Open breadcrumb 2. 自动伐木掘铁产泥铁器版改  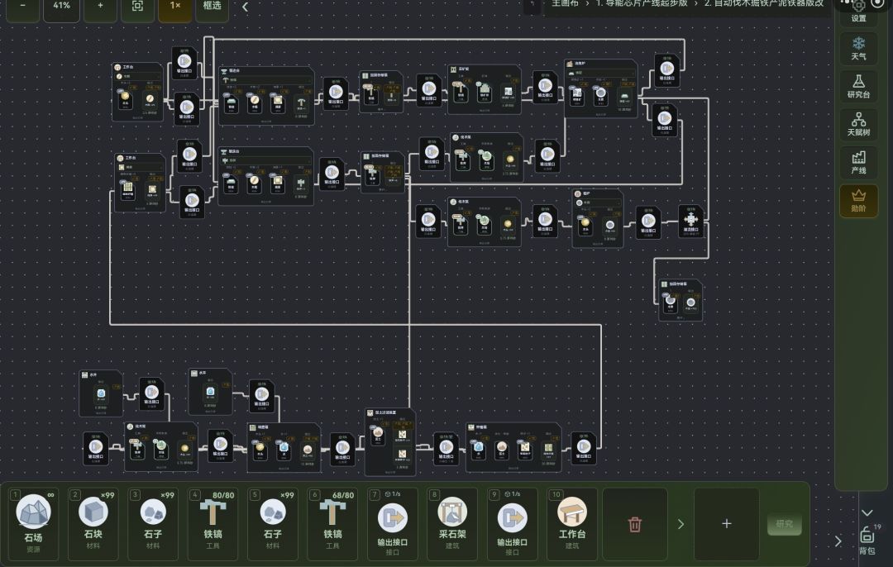pyautogui.click(x=764, y=3)
